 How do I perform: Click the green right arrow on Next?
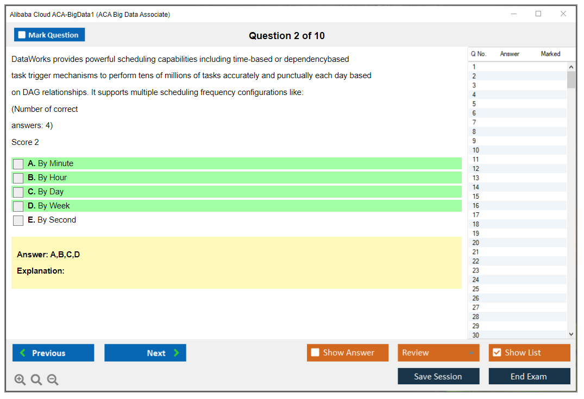click(176, 353)
